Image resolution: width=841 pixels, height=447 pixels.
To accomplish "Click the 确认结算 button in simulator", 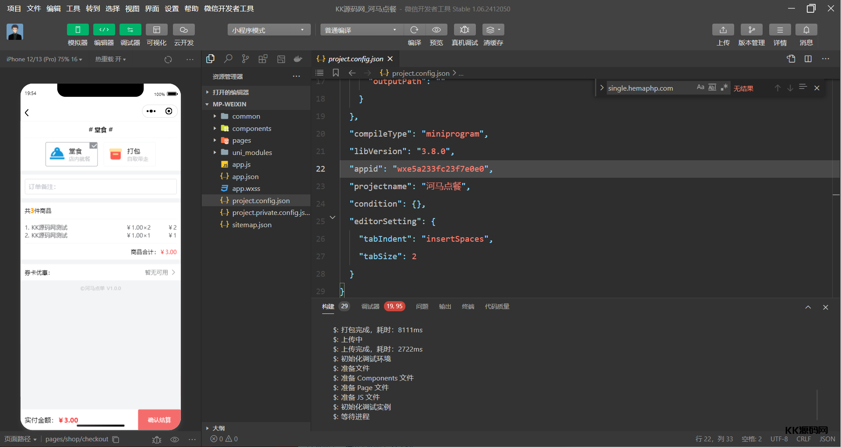I will pos(159,420).
